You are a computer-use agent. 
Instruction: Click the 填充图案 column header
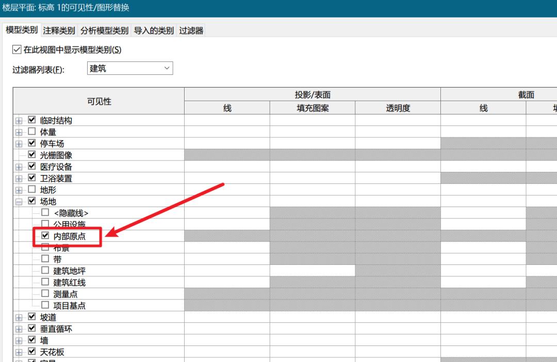313,108
